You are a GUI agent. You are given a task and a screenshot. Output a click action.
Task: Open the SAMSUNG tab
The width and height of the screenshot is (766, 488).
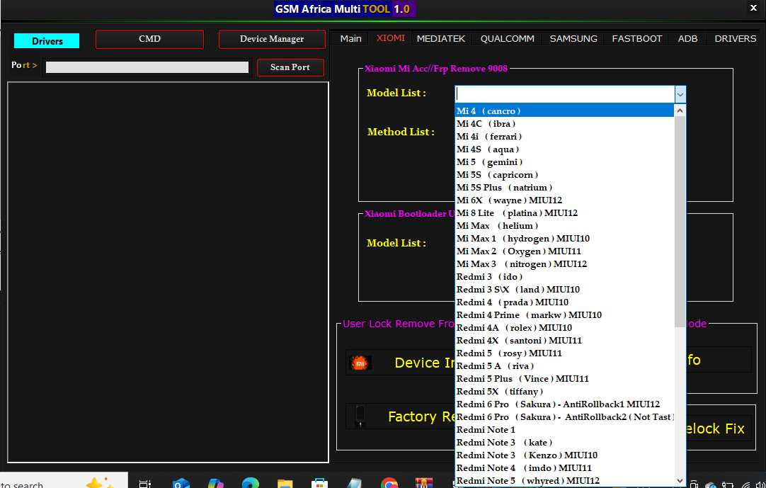[x=573, y=38]
